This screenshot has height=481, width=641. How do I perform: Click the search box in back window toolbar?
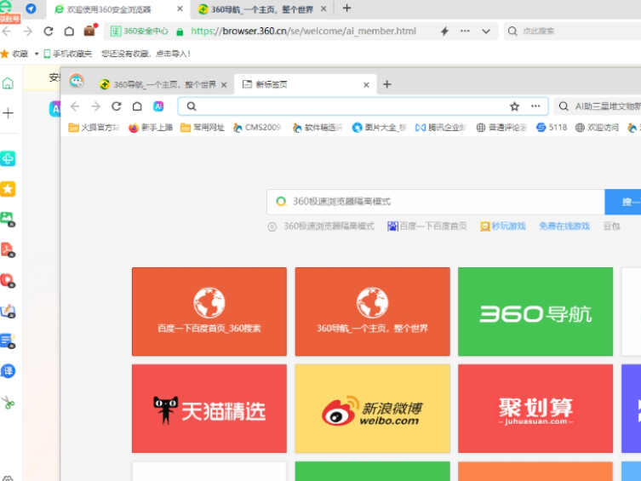[x=572, y=31]
